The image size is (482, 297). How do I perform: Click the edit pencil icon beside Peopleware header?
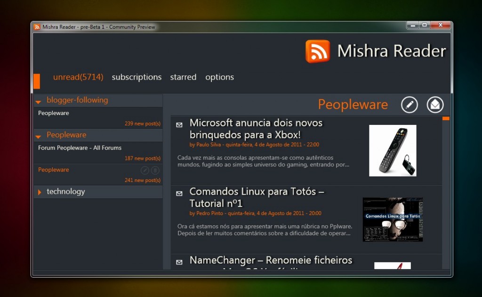pyautogui.click(x=409, y=105)
